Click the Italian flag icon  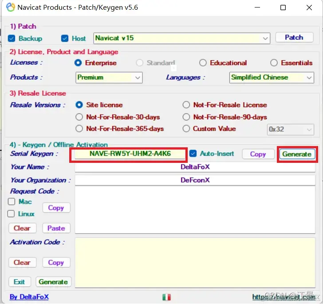[166, 297]
